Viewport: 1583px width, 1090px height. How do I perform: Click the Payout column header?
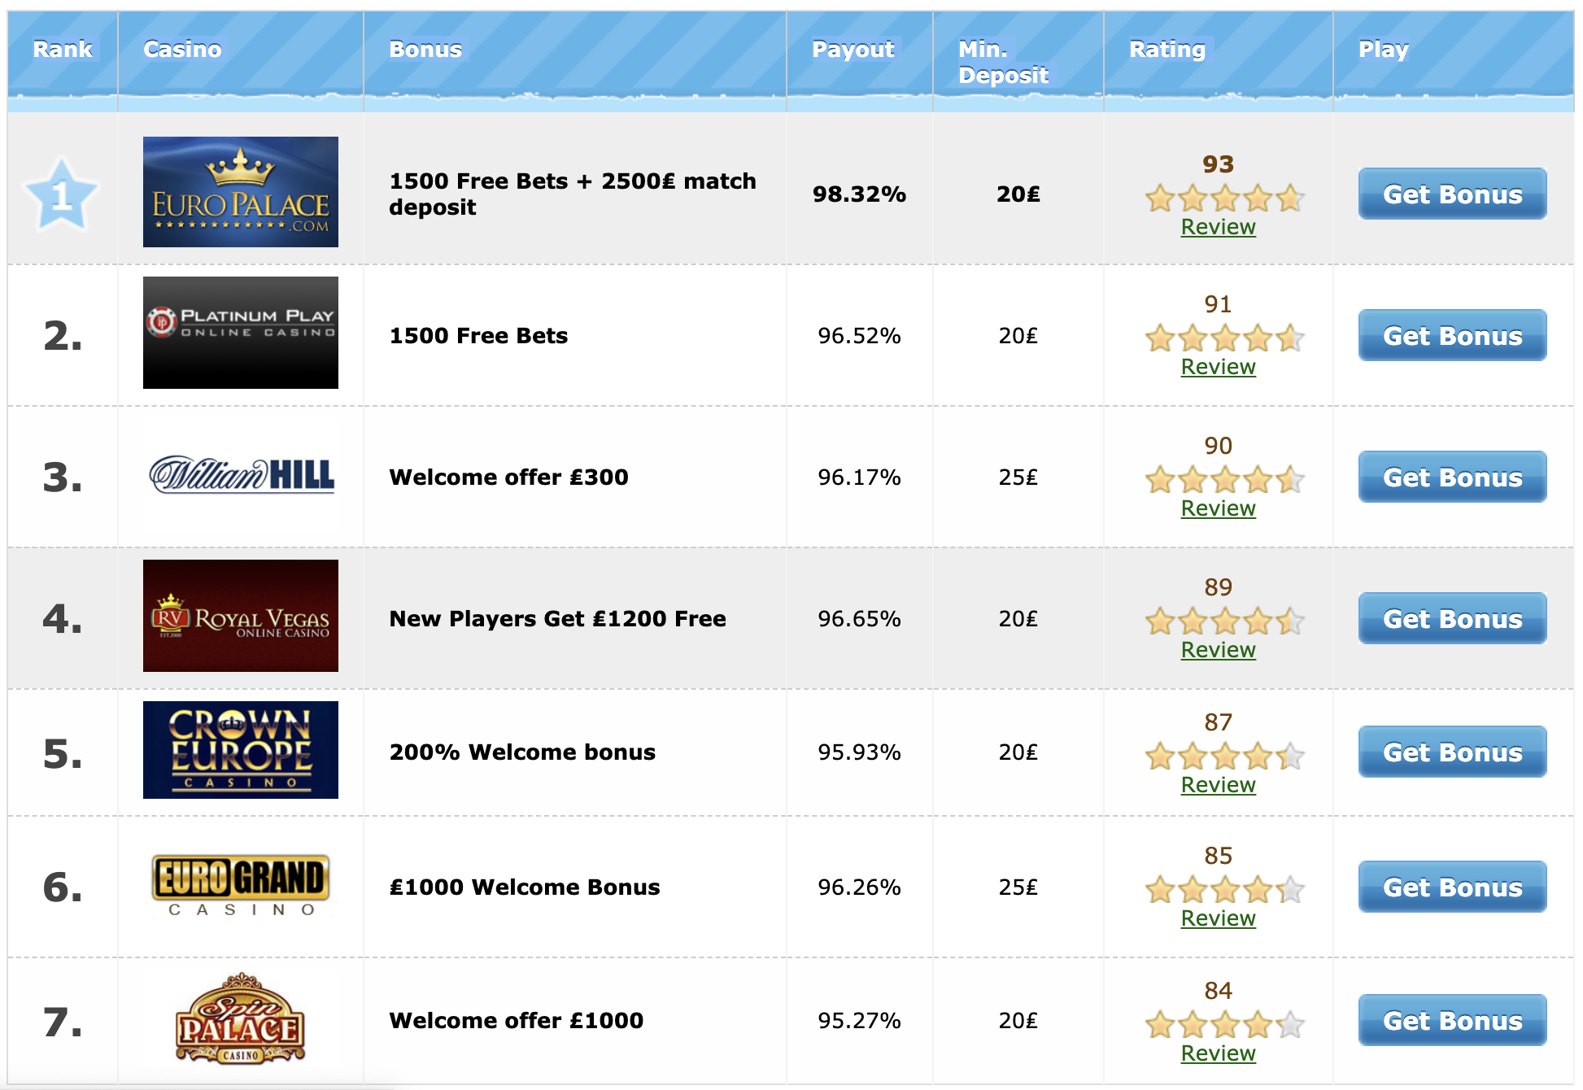click(x=853, y=49)
